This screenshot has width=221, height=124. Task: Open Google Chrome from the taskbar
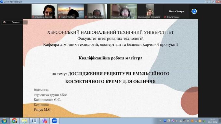(x=14, y=121)
